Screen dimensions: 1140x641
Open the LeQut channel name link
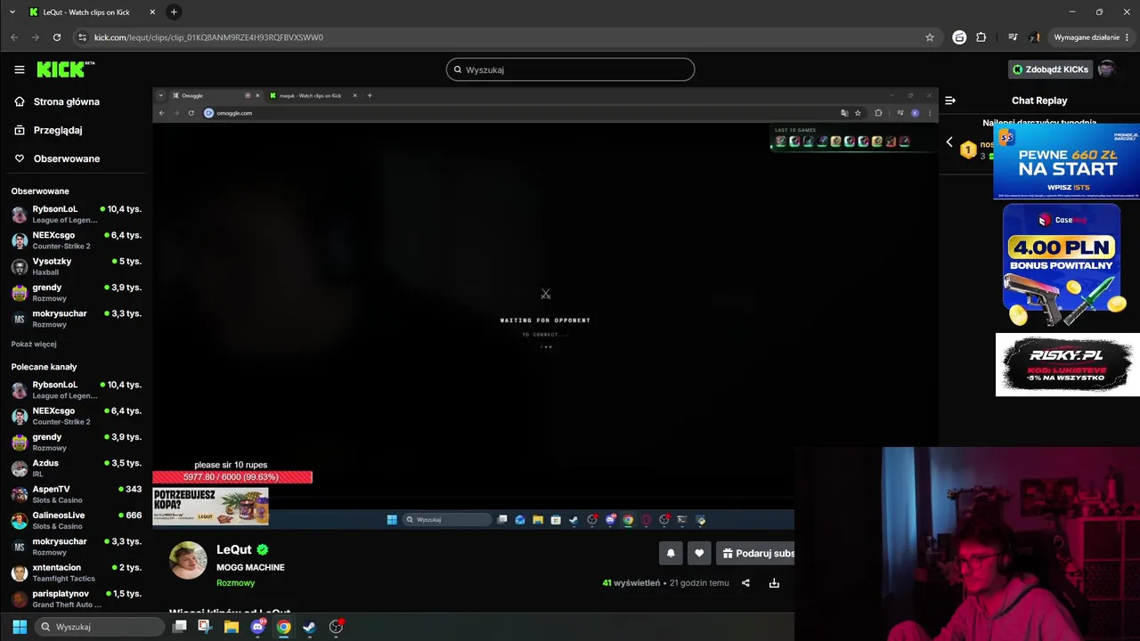tap(234, 550)
